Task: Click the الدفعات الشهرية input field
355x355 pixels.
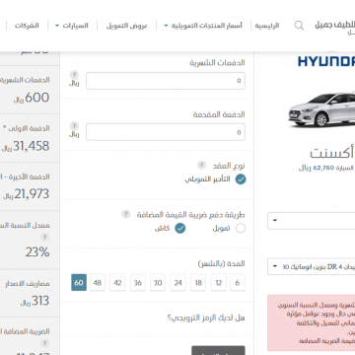Action: 166,81
